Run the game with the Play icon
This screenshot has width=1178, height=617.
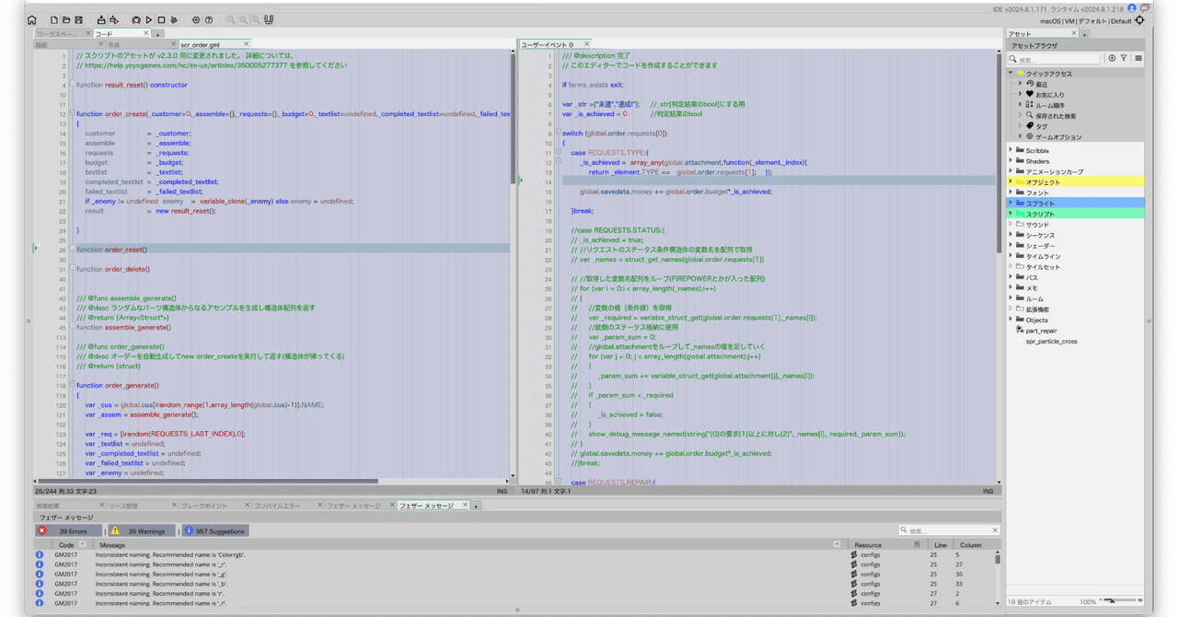click(149, 19)
